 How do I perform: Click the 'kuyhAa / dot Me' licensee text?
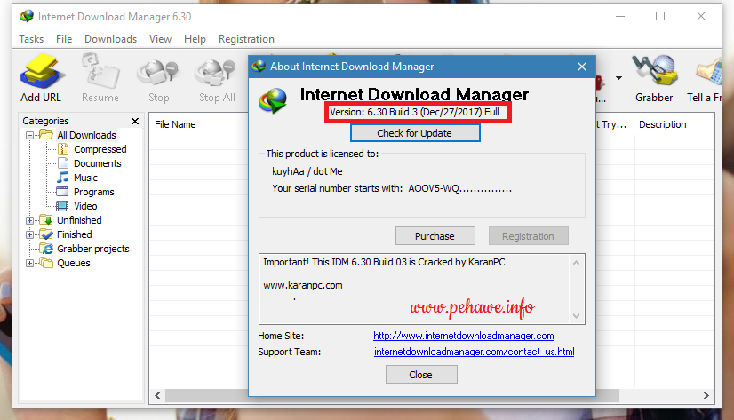coord(307,171)
